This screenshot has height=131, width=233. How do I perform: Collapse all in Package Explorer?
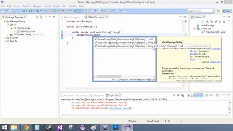click(x=37, y=17)
